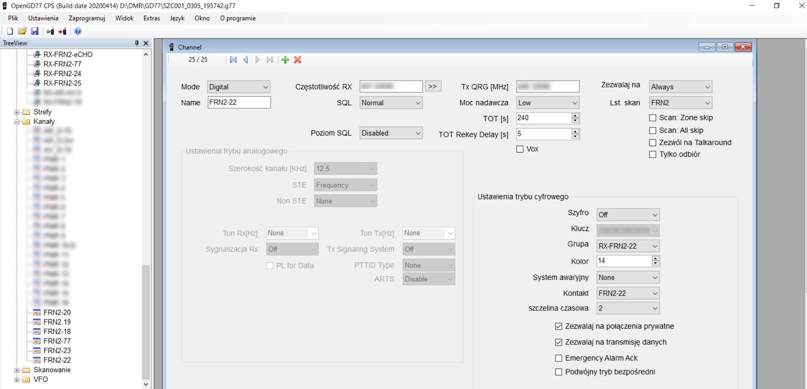Close the TreeView panel
The width and height of the screenshot is (807, 389).
[146, 43]
